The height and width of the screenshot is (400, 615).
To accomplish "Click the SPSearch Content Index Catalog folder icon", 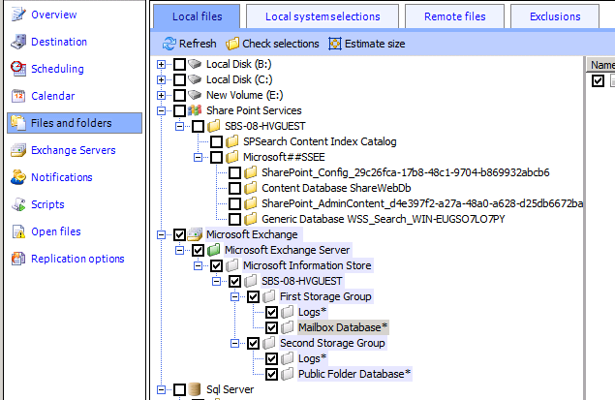I will coord(232,141).
